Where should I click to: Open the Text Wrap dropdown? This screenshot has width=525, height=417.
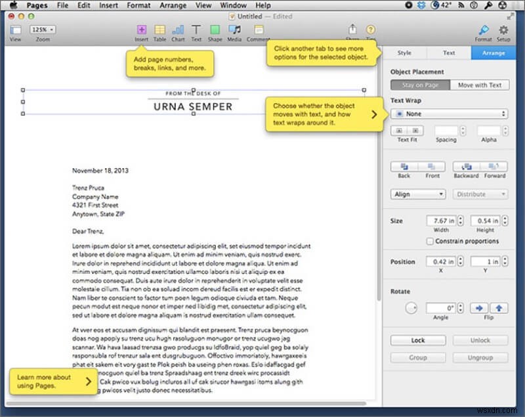pos(449,114)
